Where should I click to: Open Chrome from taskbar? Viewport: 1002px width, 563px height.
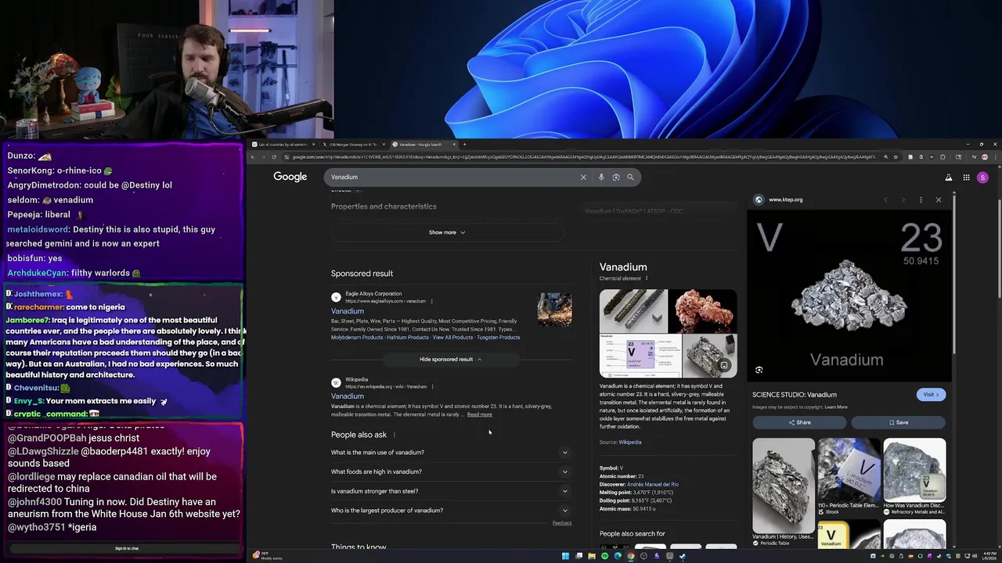(630, 556)
